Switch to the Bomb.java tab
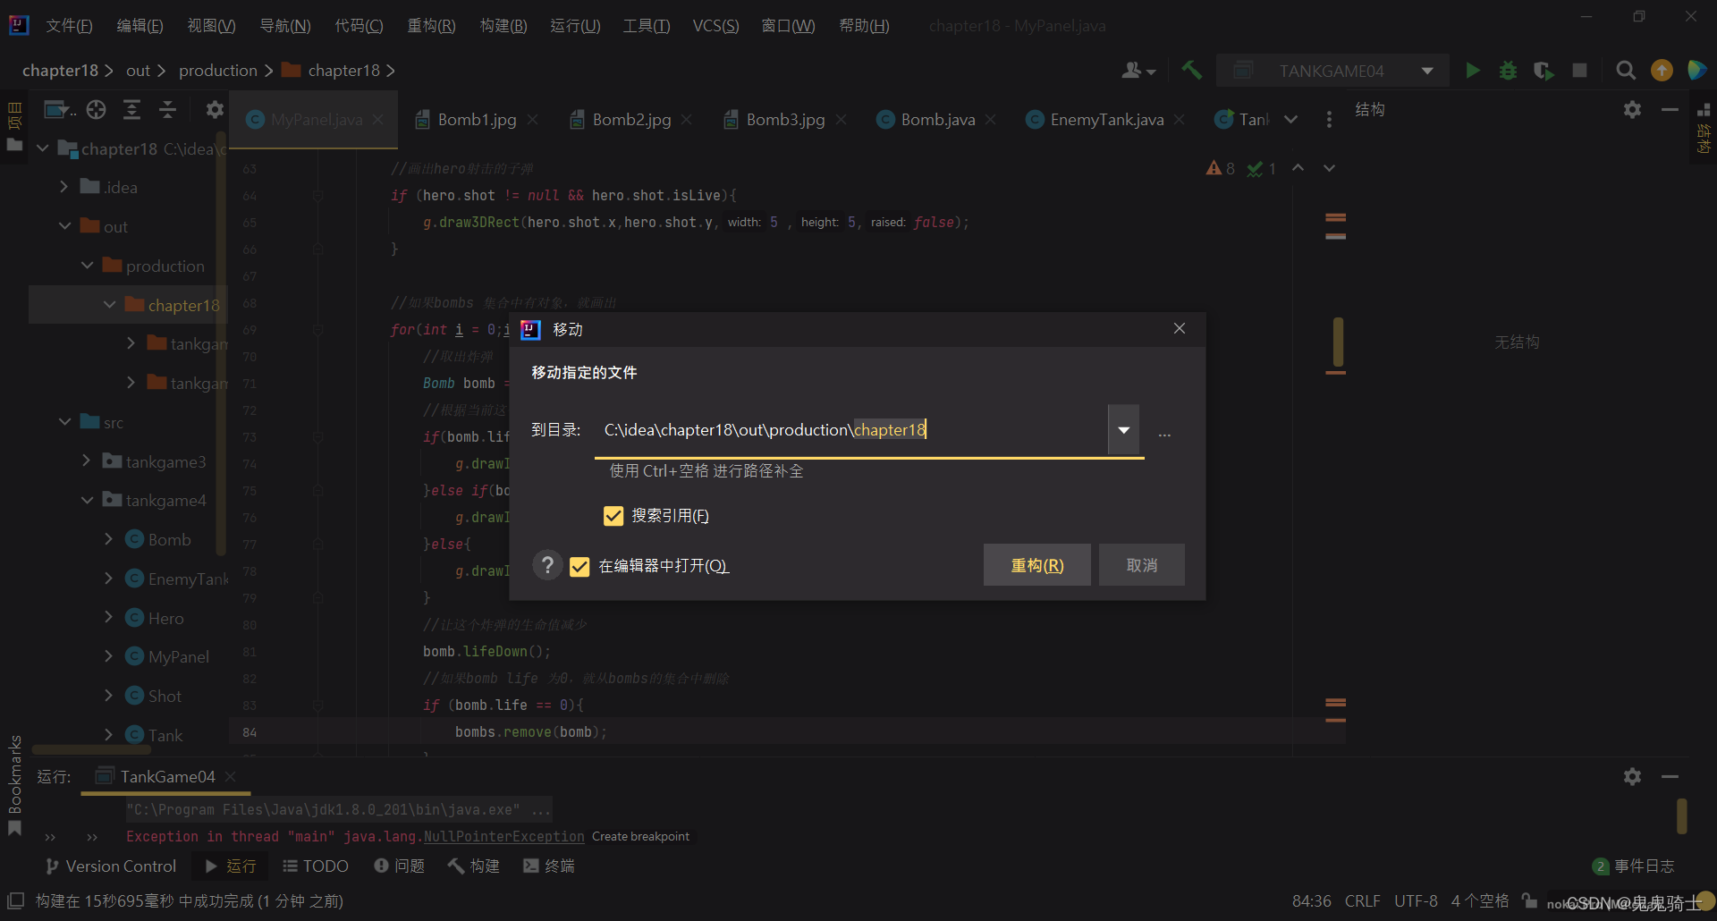1717x921 pixels. click(x=937, y=119)
